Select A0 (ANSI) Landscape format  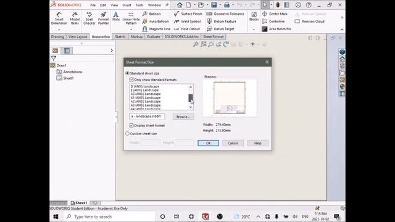[x=146, y=94]
